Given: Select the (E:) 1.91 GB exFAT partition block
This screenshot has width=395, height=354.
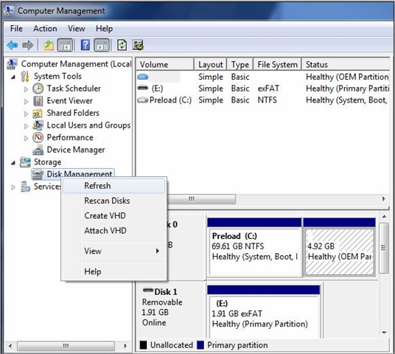Looking at the screenshot, I should coord(264,312).
